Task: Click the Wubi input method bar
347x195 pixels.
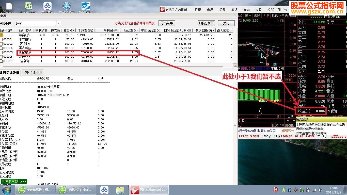Action: click(x=14, y=182)
